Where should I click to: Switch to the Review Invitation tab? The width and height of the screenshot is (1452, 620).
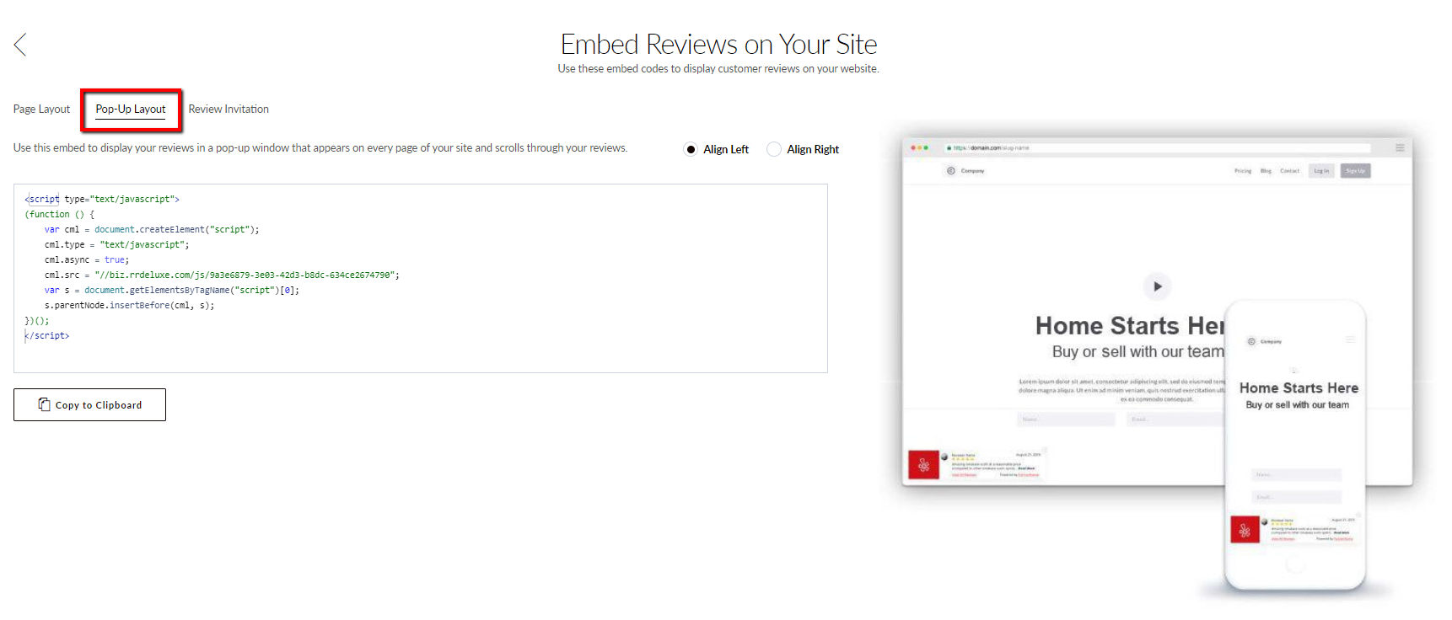point(229,110)
